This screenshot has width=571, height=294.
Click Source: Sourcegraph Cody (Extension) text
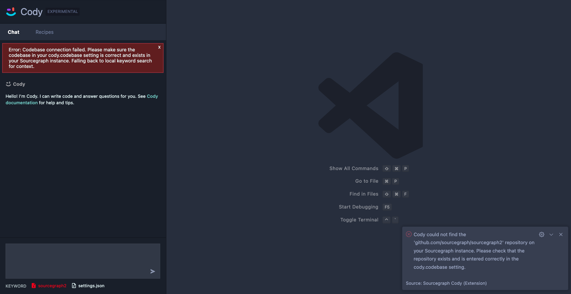[446, 283]
